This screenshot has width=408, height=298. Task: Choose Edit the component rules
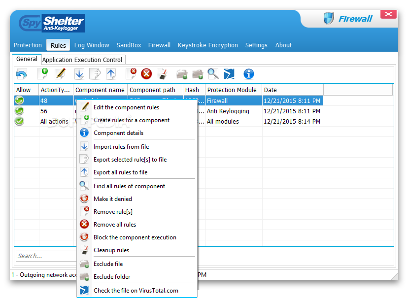tap(137, 107)
